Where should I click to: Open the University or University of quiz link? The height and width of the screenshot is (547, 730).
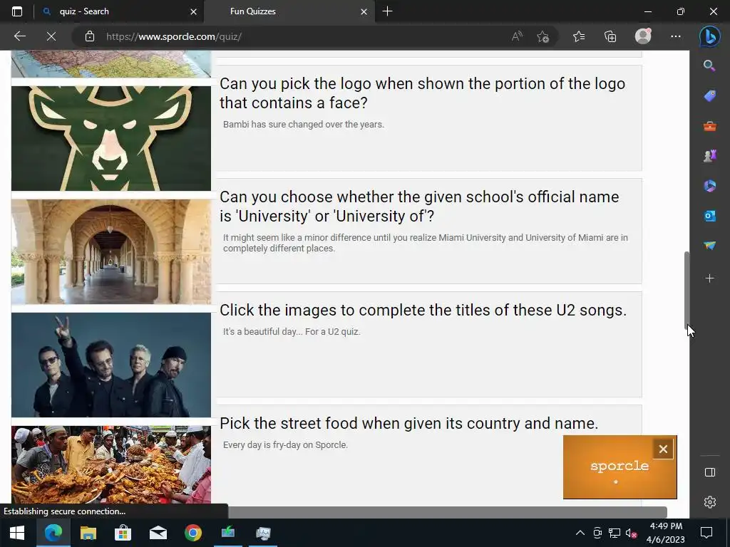pos(419,206)
